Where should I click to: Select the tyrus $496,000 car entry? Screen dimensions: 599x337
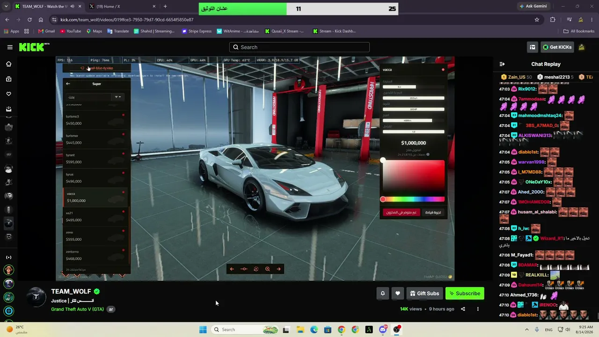point(95,178)
